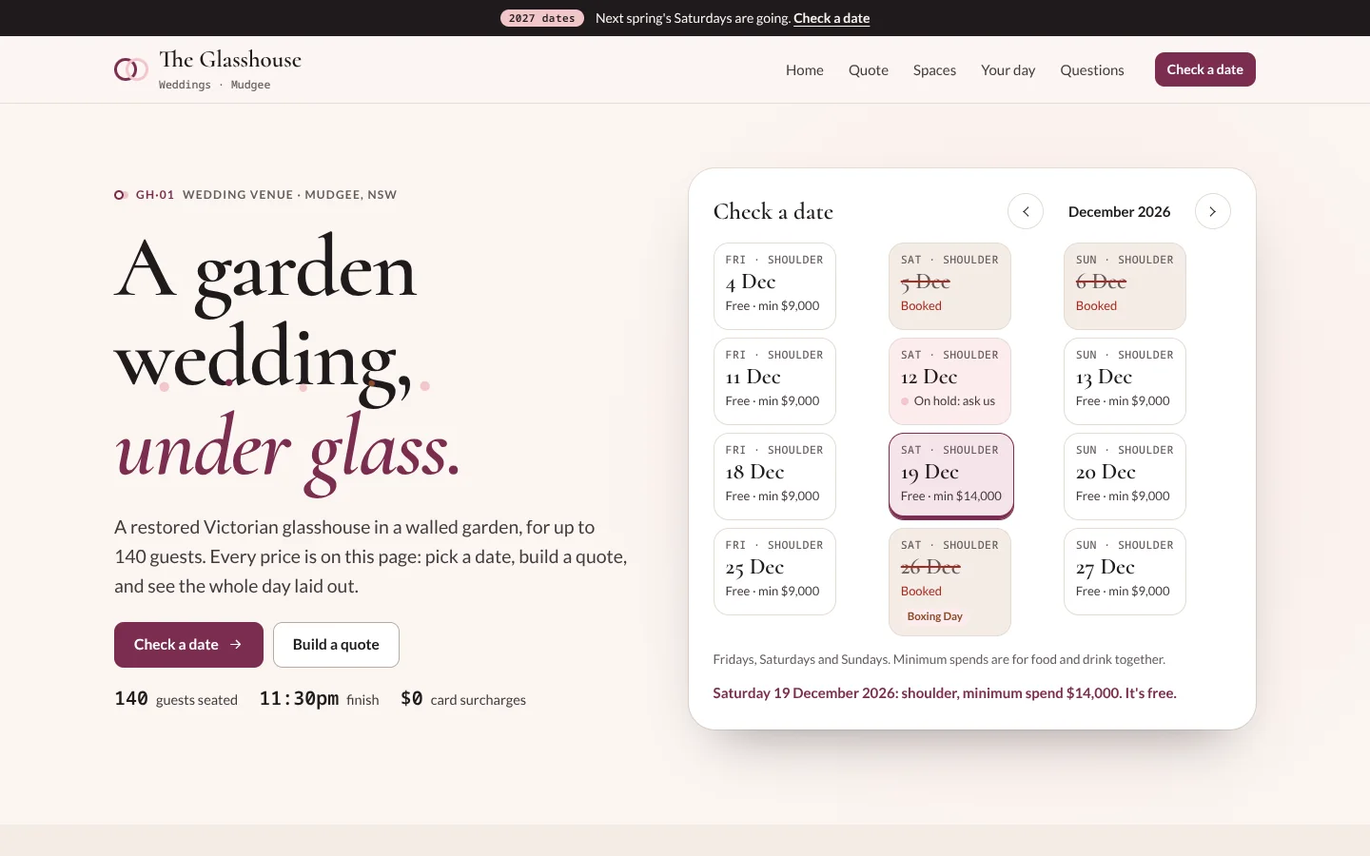This screenshot has width=1370, height=856.
Task: Open Your day nav item
Action: pyautogui.click(x=1008, y=69)
